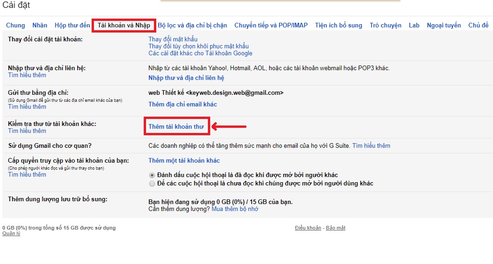Open the Quản lý storage link
Viewport: 493px width, 264px height.
tap(11, 233)
